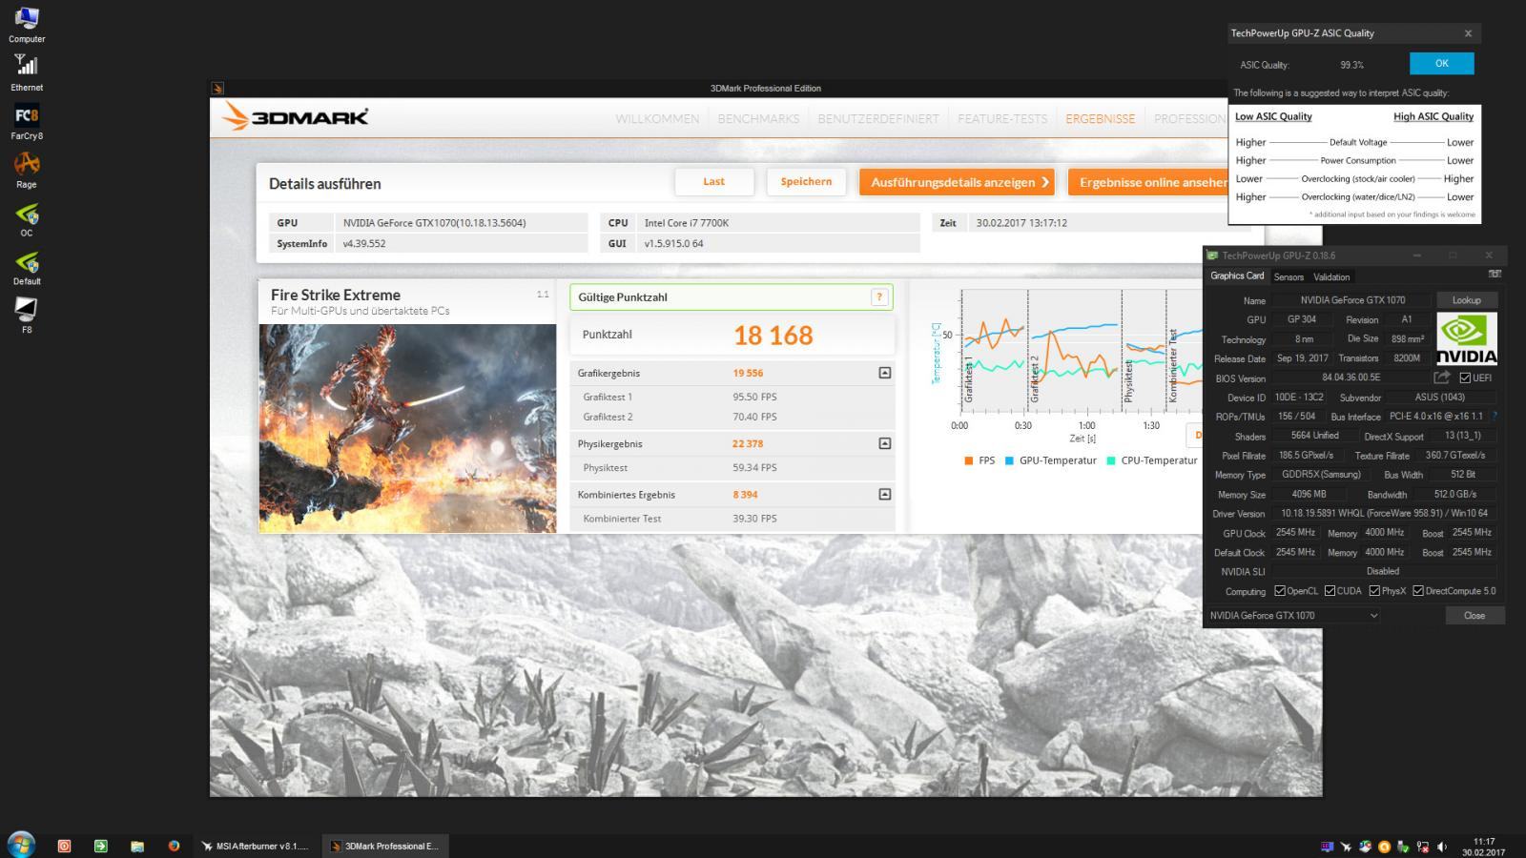Click the taskbar clock and date

click(x=1483, y=847)
